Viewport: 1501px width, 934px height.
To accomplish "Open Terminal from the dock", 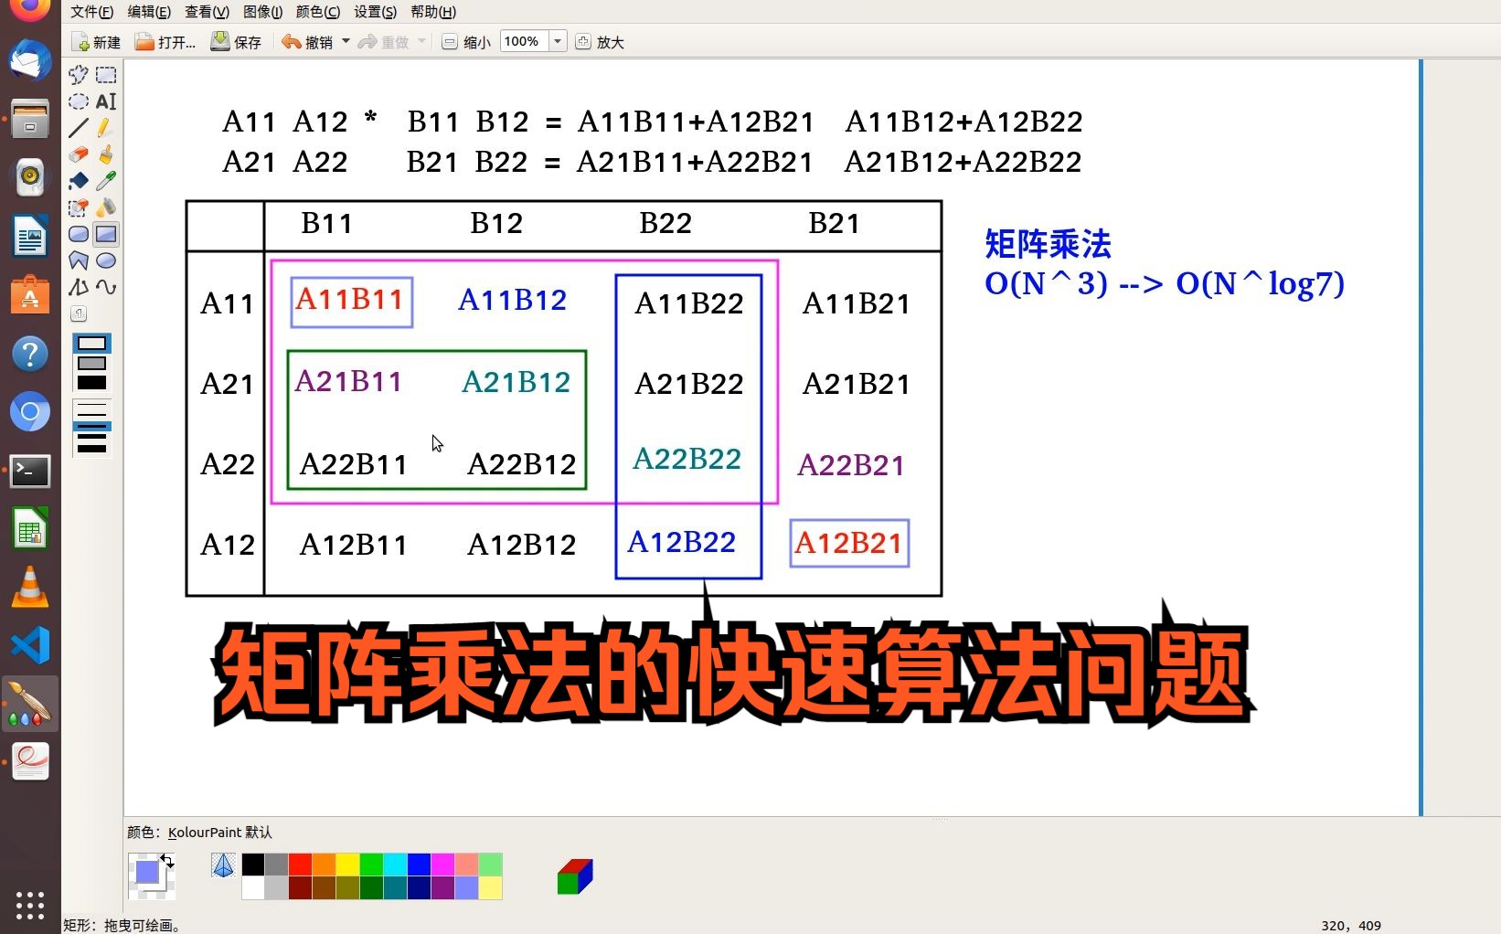I will pyautogui.click(x=30, y=472).
